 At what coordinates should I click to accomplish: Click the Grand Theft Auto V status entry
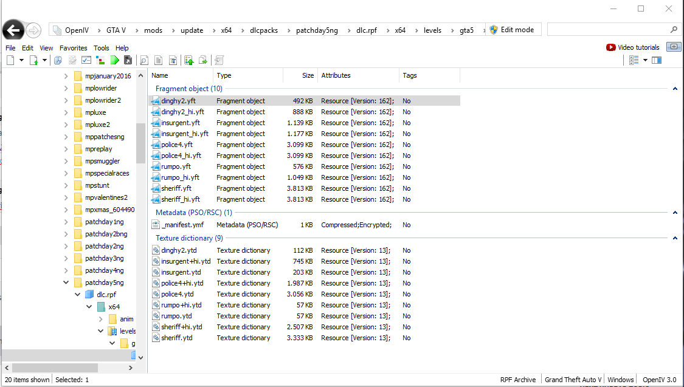click(x=573, y=380)
